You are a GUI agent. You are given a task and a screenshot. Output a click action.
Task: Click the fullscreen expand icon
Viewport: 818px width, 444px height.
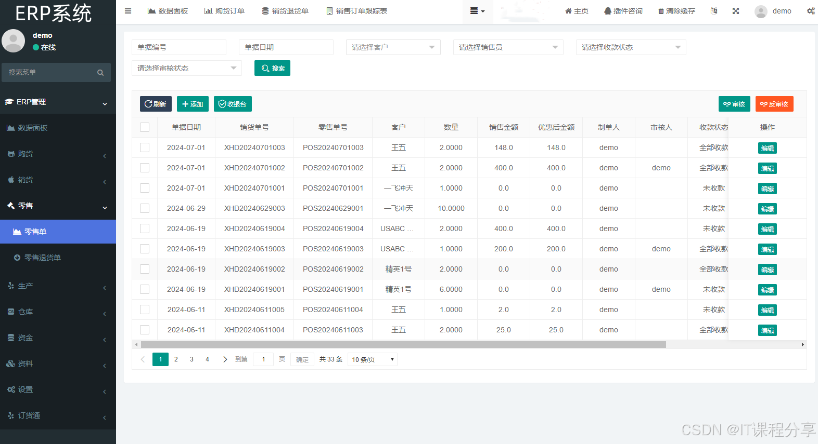pyautogui.click(x=736, y=11)
